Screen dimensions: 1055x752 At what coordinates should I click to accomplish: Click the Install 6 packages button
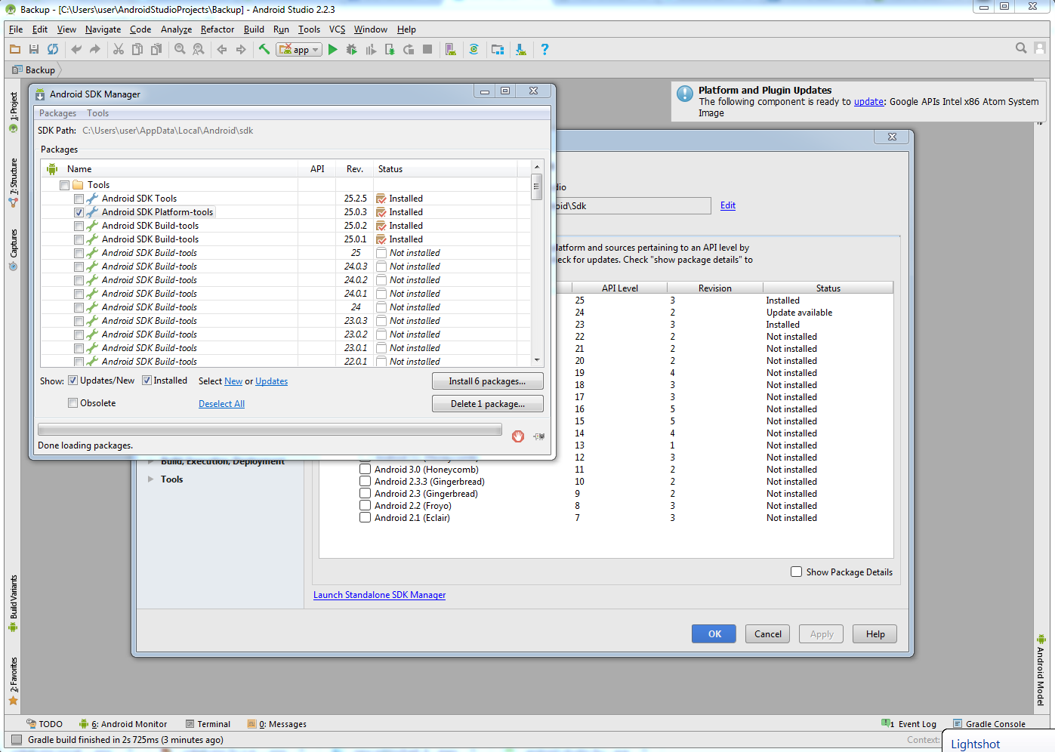pos(487,381)
